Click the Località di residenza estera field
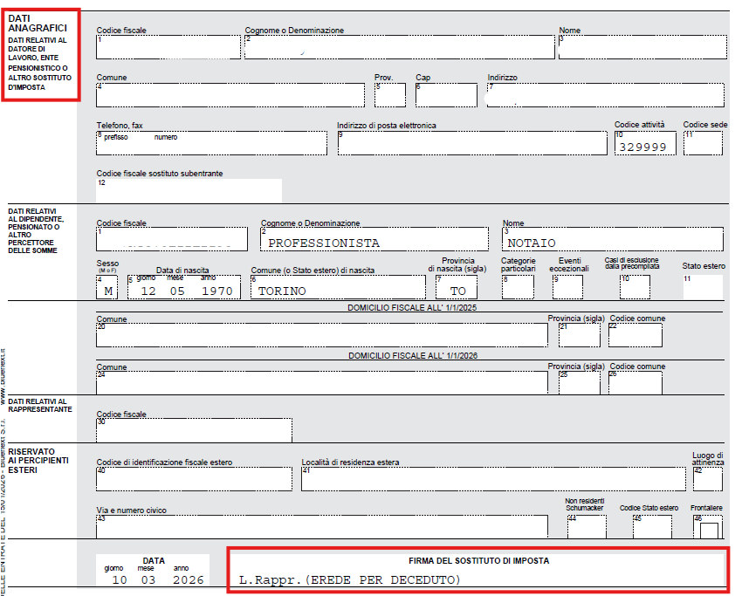Screen dimensions: 742x596 [493, 479]
